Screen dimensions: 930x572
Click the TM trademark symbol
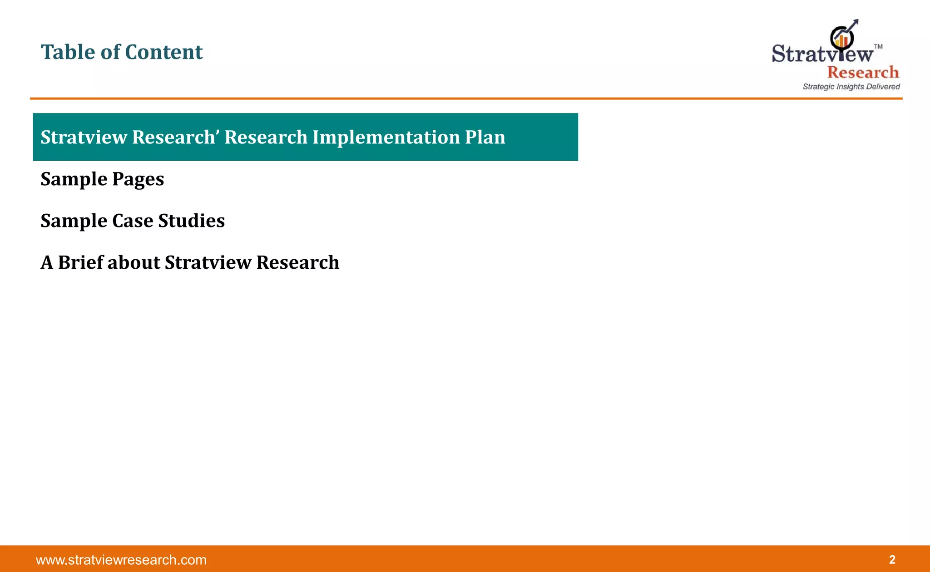point(878,46)
